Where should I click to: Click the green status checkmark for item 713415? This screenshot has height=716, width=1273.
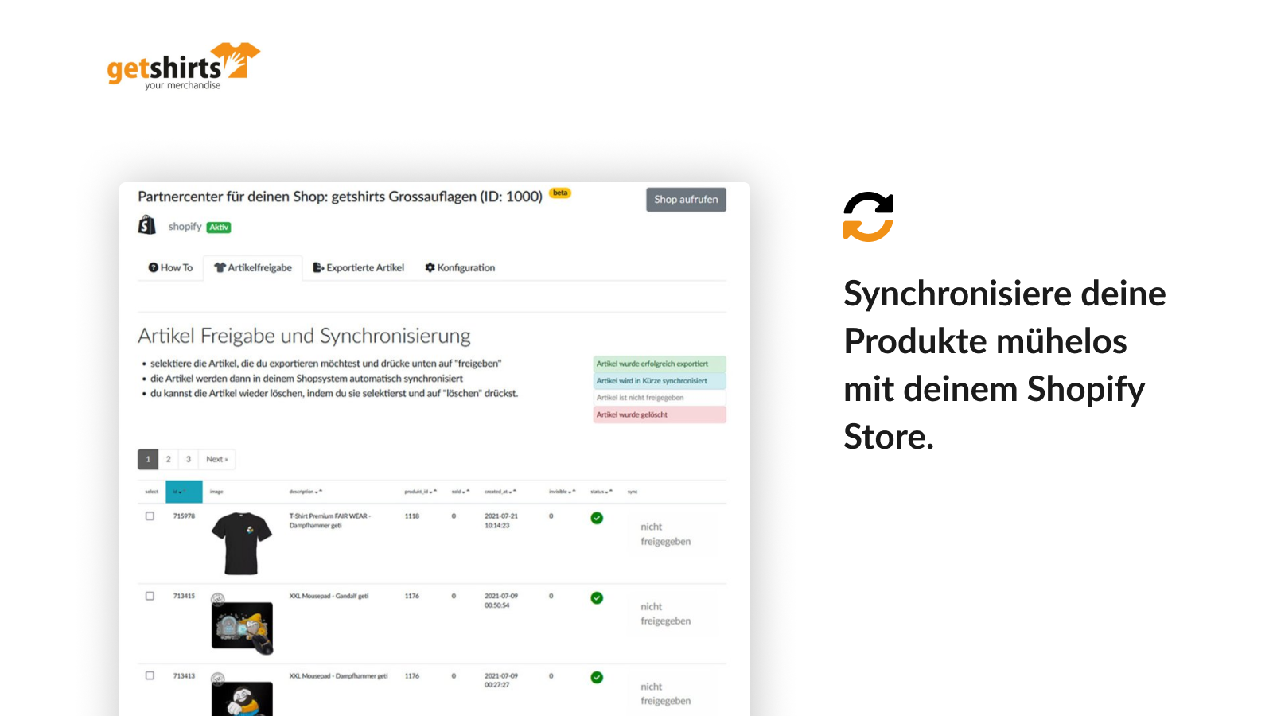[597, 597]
